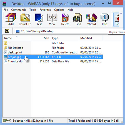The height and width of the screenshot is (125, 125).
Task: Expand hidden toolbar buttons chevron
Action: click(x=121, y=14)
